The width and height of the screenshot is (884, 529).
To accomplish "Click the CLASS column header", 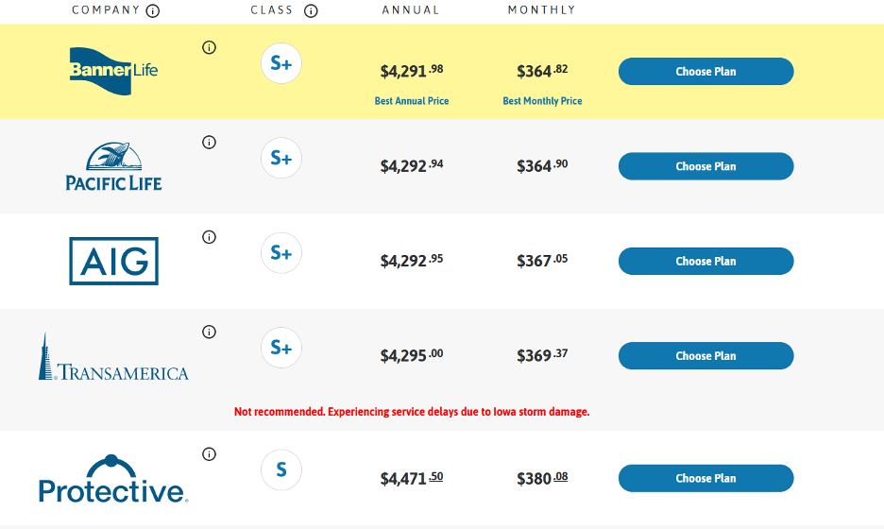I will click(272, 10).
